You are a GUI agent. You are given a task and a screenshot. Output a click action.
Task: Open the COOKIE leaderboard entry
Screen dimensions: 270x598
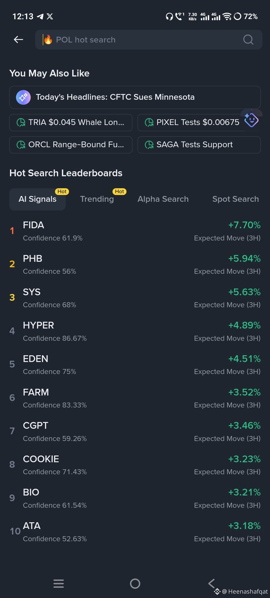135,465
